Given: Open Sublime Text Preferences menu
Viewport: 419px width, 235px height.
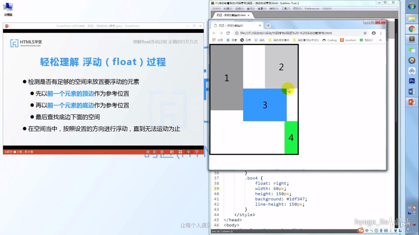Looking at the screenshot, I should point(312,9).
